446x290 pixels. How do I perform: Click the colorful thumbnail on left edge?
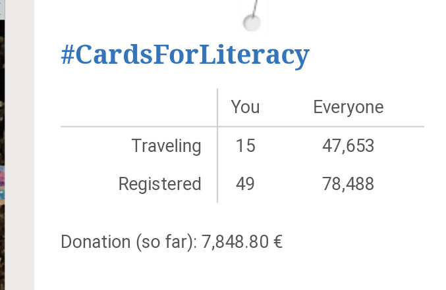point(2,185)
